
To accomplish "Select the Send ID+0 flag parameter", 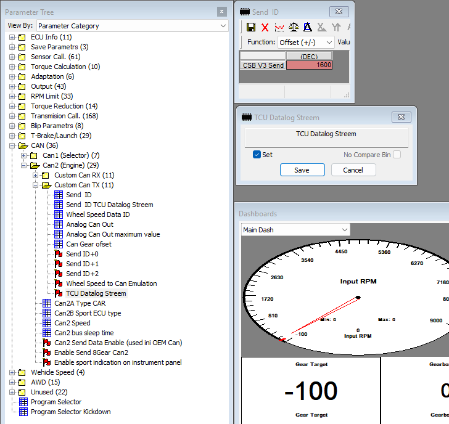I will click(x=82, y=254).
